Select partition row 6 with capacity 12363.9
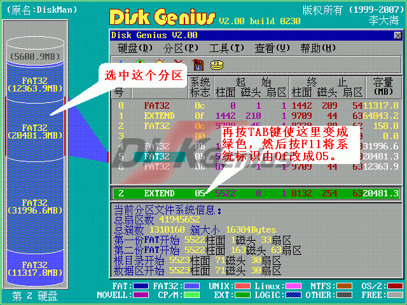Screen dimensions: 407x305 point(256,166)
